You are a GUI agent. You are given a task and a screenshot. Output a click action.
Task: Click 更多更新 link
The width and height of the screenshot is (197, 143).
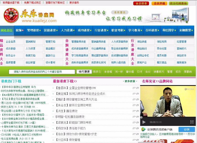pos(130,81)
